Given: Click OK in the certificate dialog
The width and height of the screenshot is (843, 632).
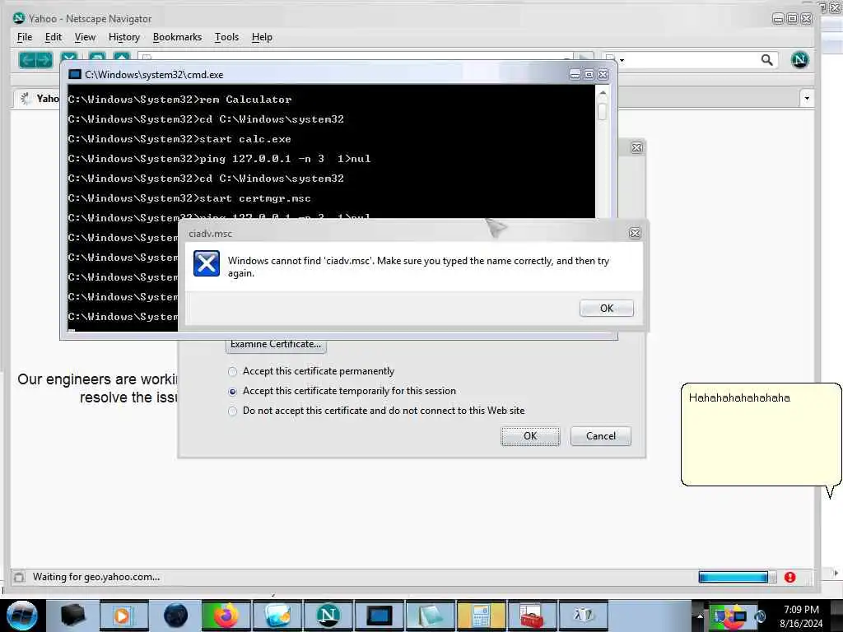Looking at the screenshot, I should point(530,436).
